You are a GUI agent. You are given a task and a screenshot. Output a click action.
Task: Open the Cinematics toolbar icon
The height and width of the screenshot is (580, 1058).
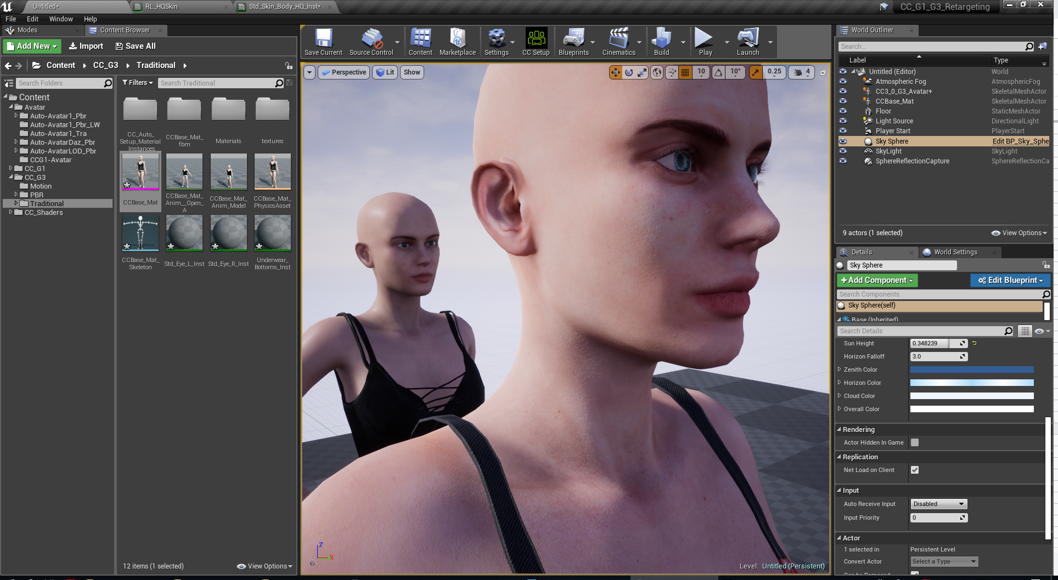pos(618,42)
